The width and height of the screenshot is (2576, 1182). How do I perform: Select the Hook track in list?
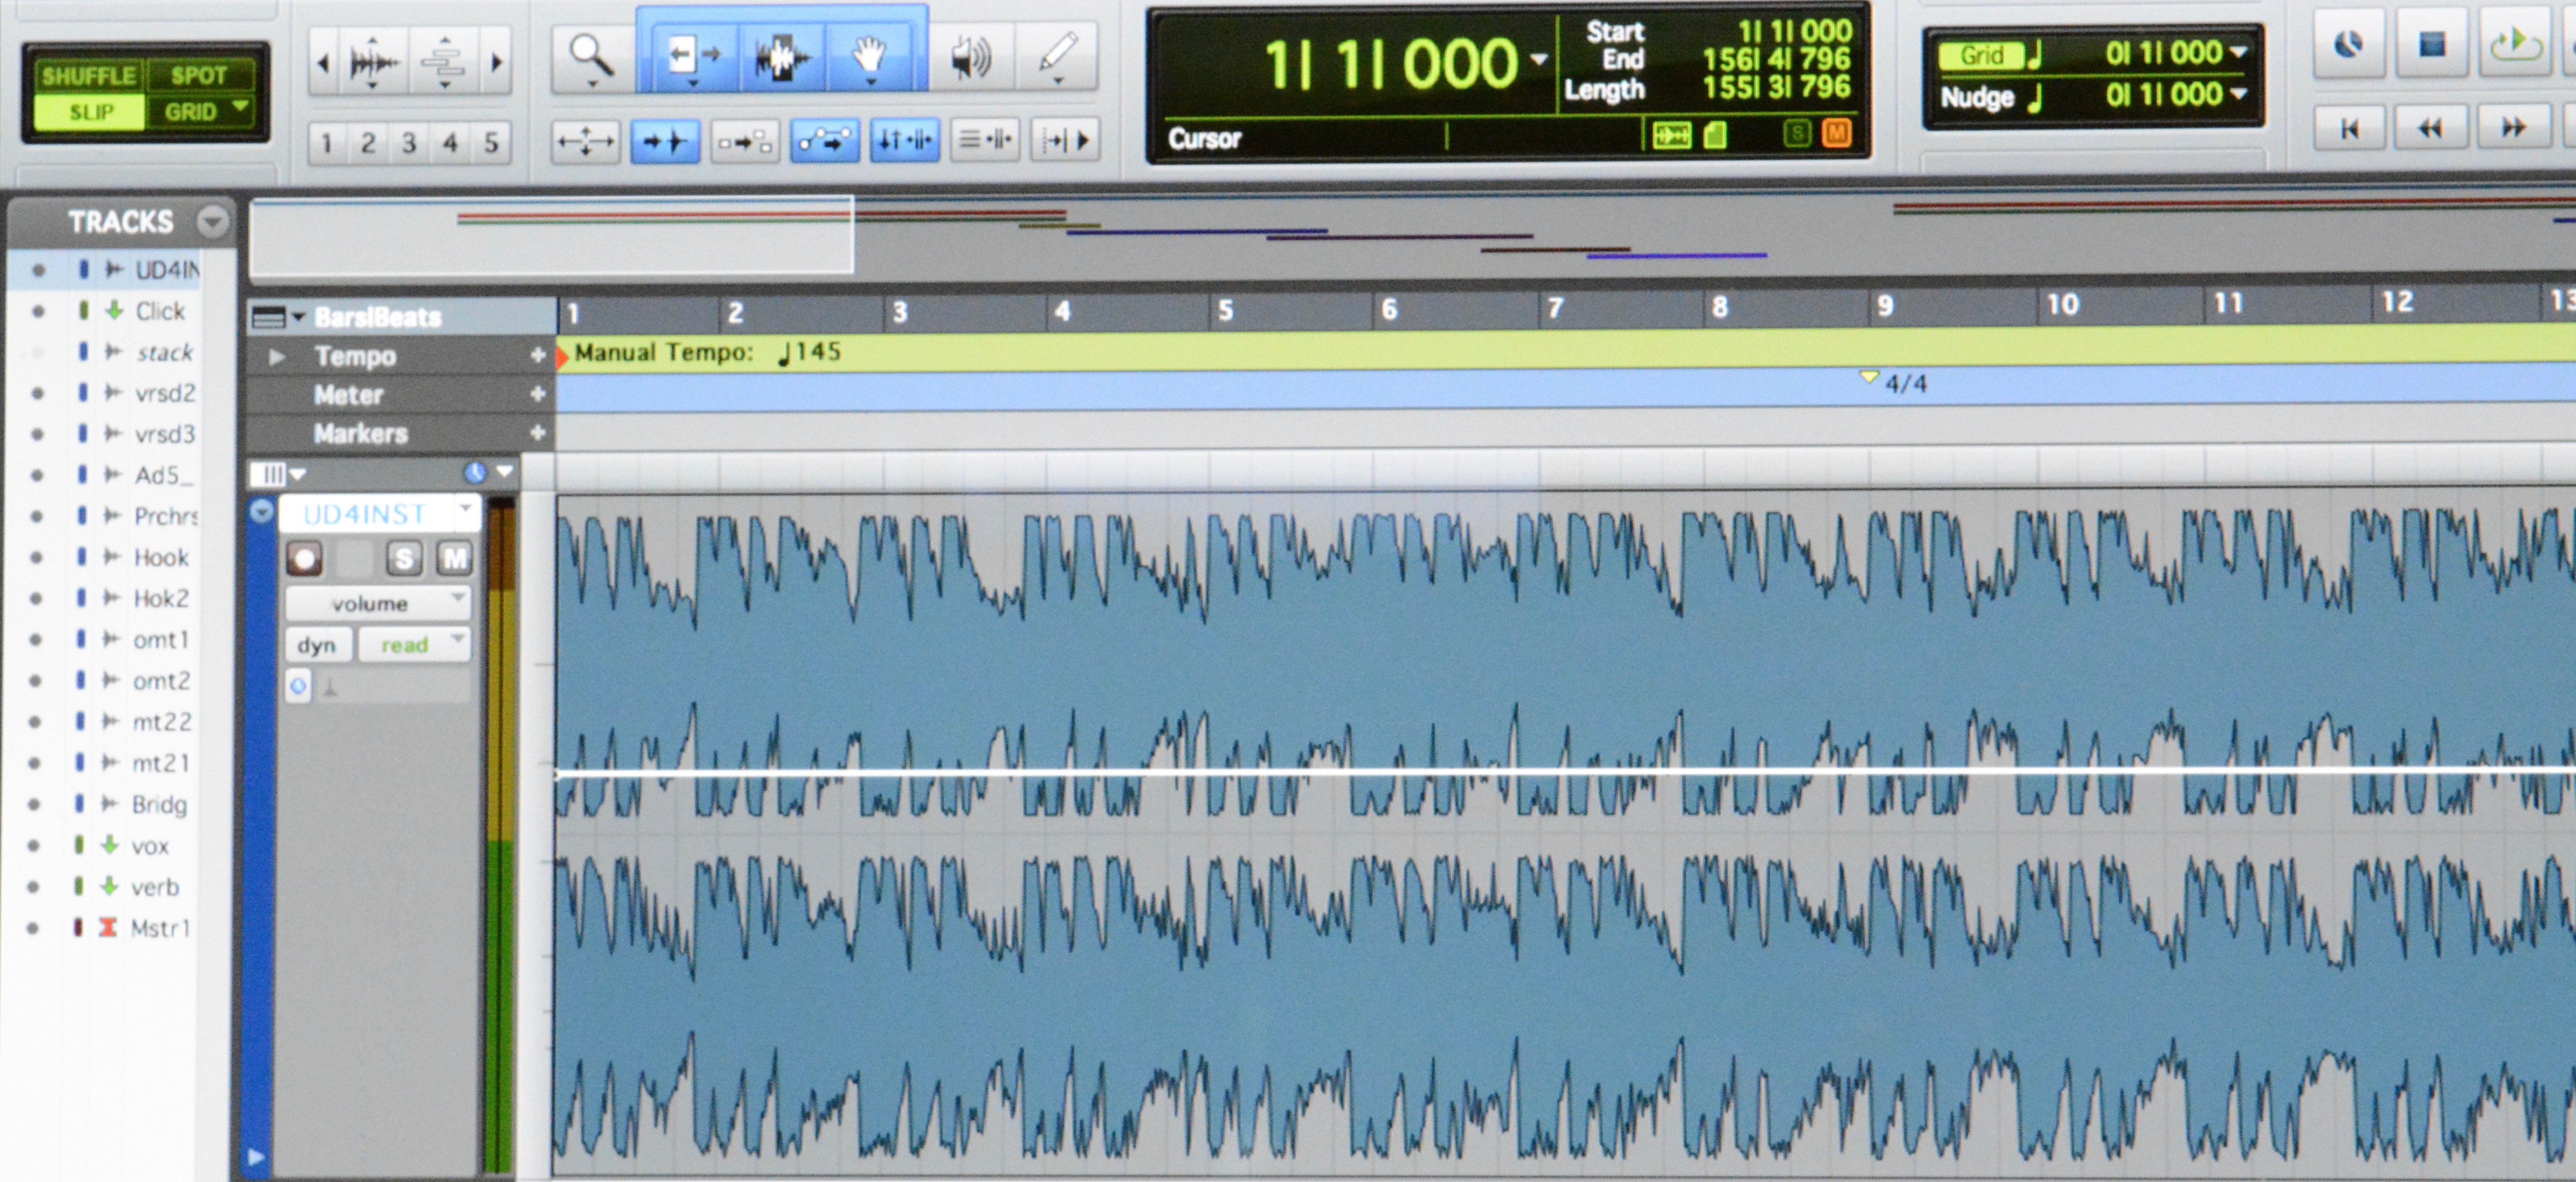coord(161,557)
